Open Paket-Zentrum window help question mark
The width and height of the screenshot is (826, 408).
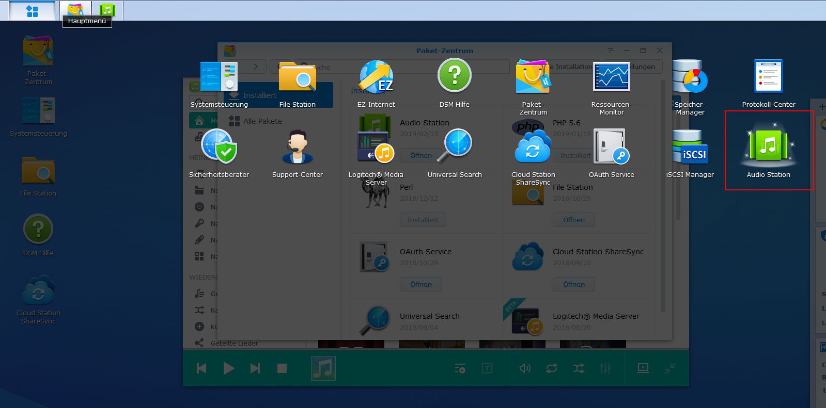click(610, 51)
